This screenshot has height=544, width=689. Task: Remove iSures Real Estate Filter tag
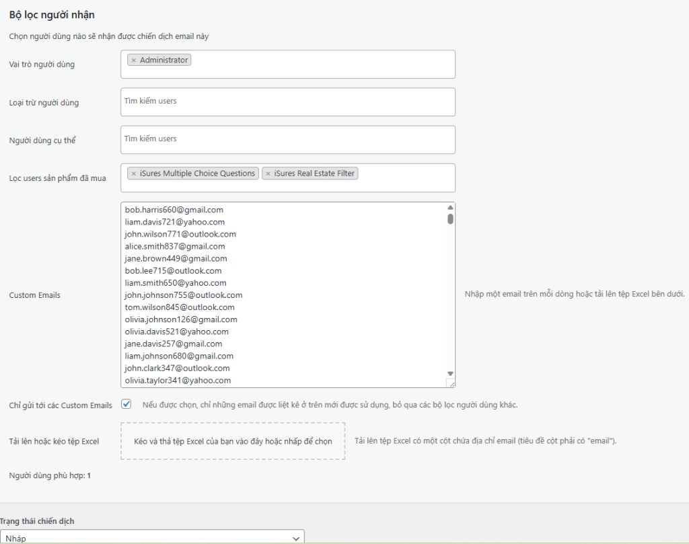coord(268,173)
